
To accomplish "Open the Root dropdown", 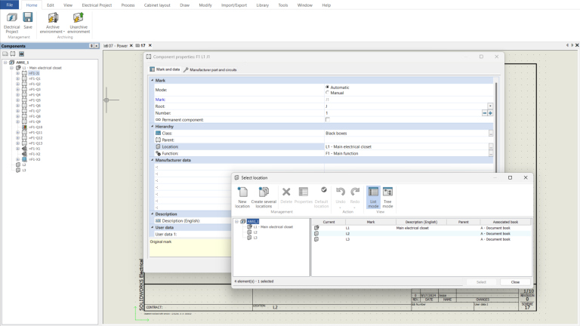I will coord(490,106).
